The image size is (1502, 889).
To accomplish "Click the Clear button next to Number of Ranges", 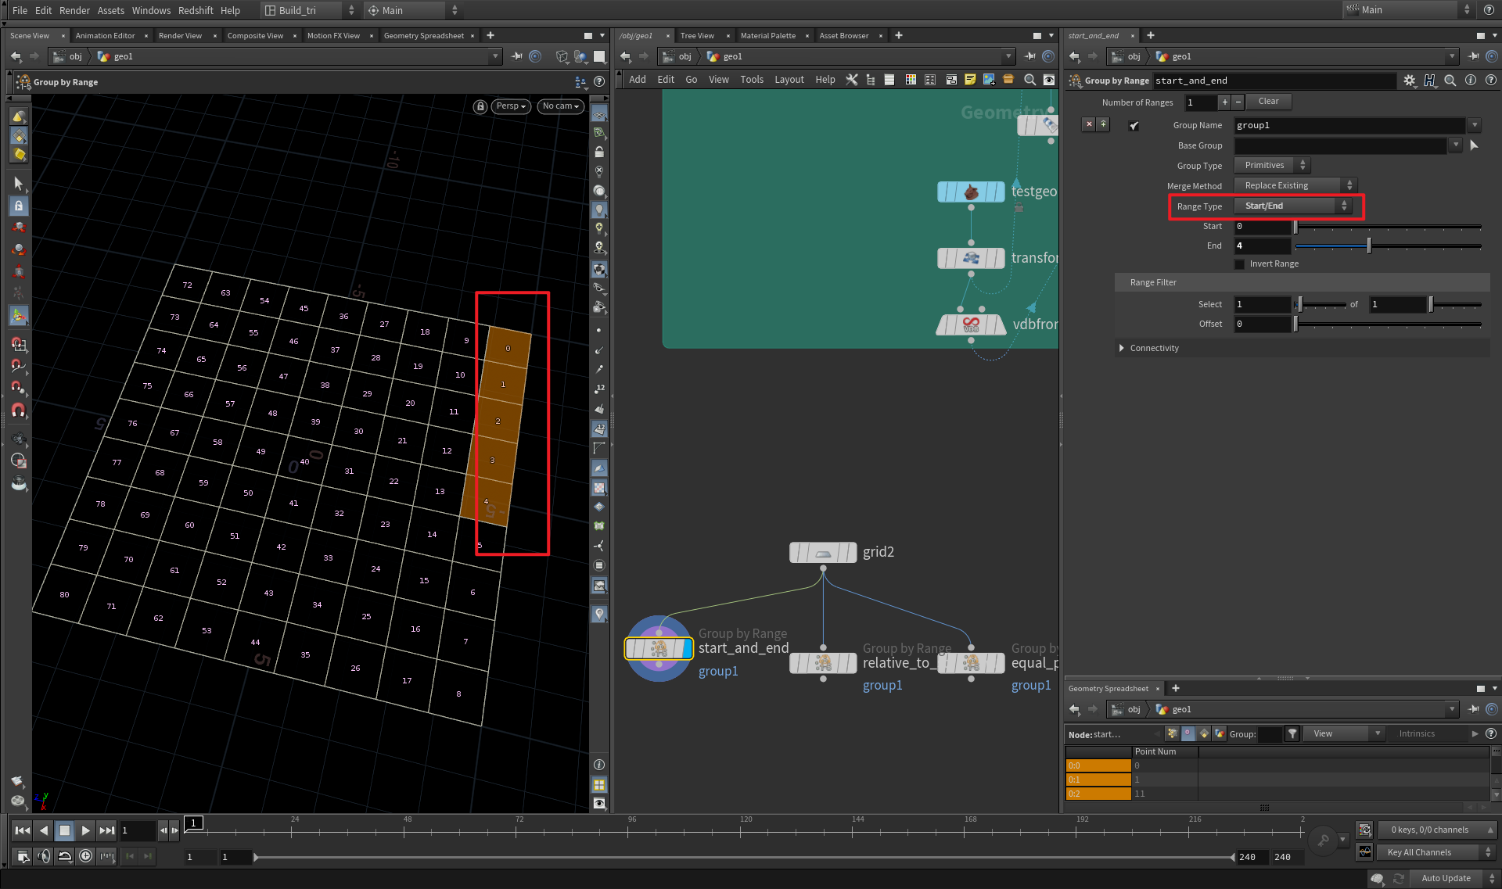I will 1268,102.
